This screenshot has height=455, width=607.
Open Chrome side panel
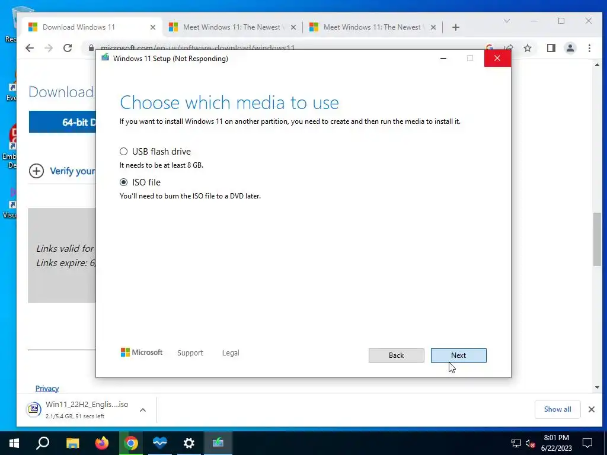pos(551,48)
